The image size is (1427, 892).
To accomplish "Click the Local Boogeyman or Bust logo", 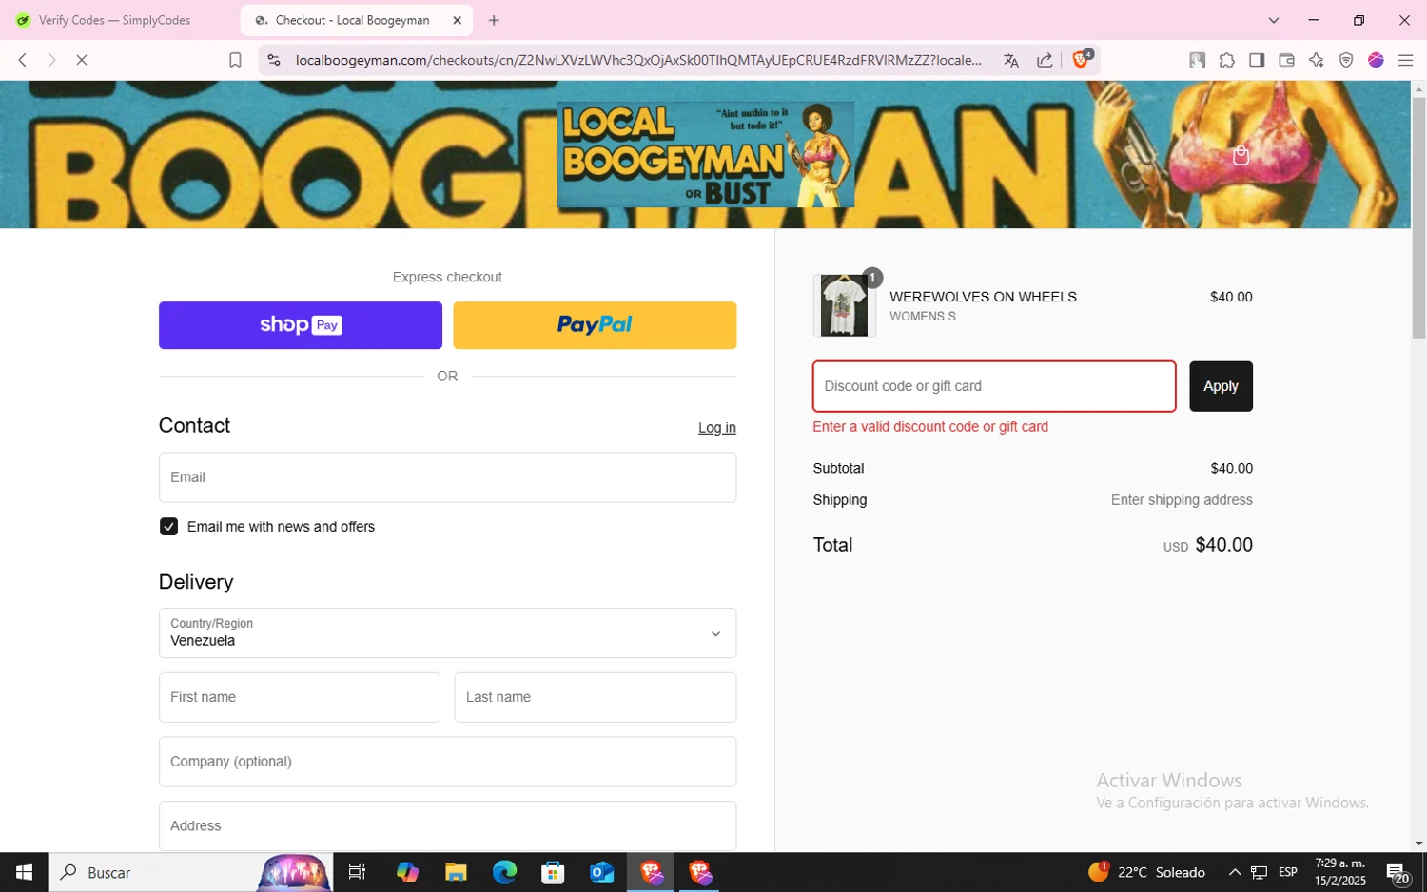I will [706, 154].
